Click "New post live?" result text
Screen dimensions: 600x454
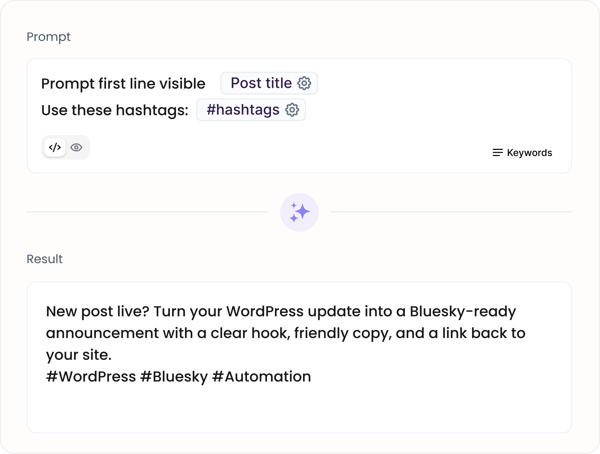pos(98,311)
